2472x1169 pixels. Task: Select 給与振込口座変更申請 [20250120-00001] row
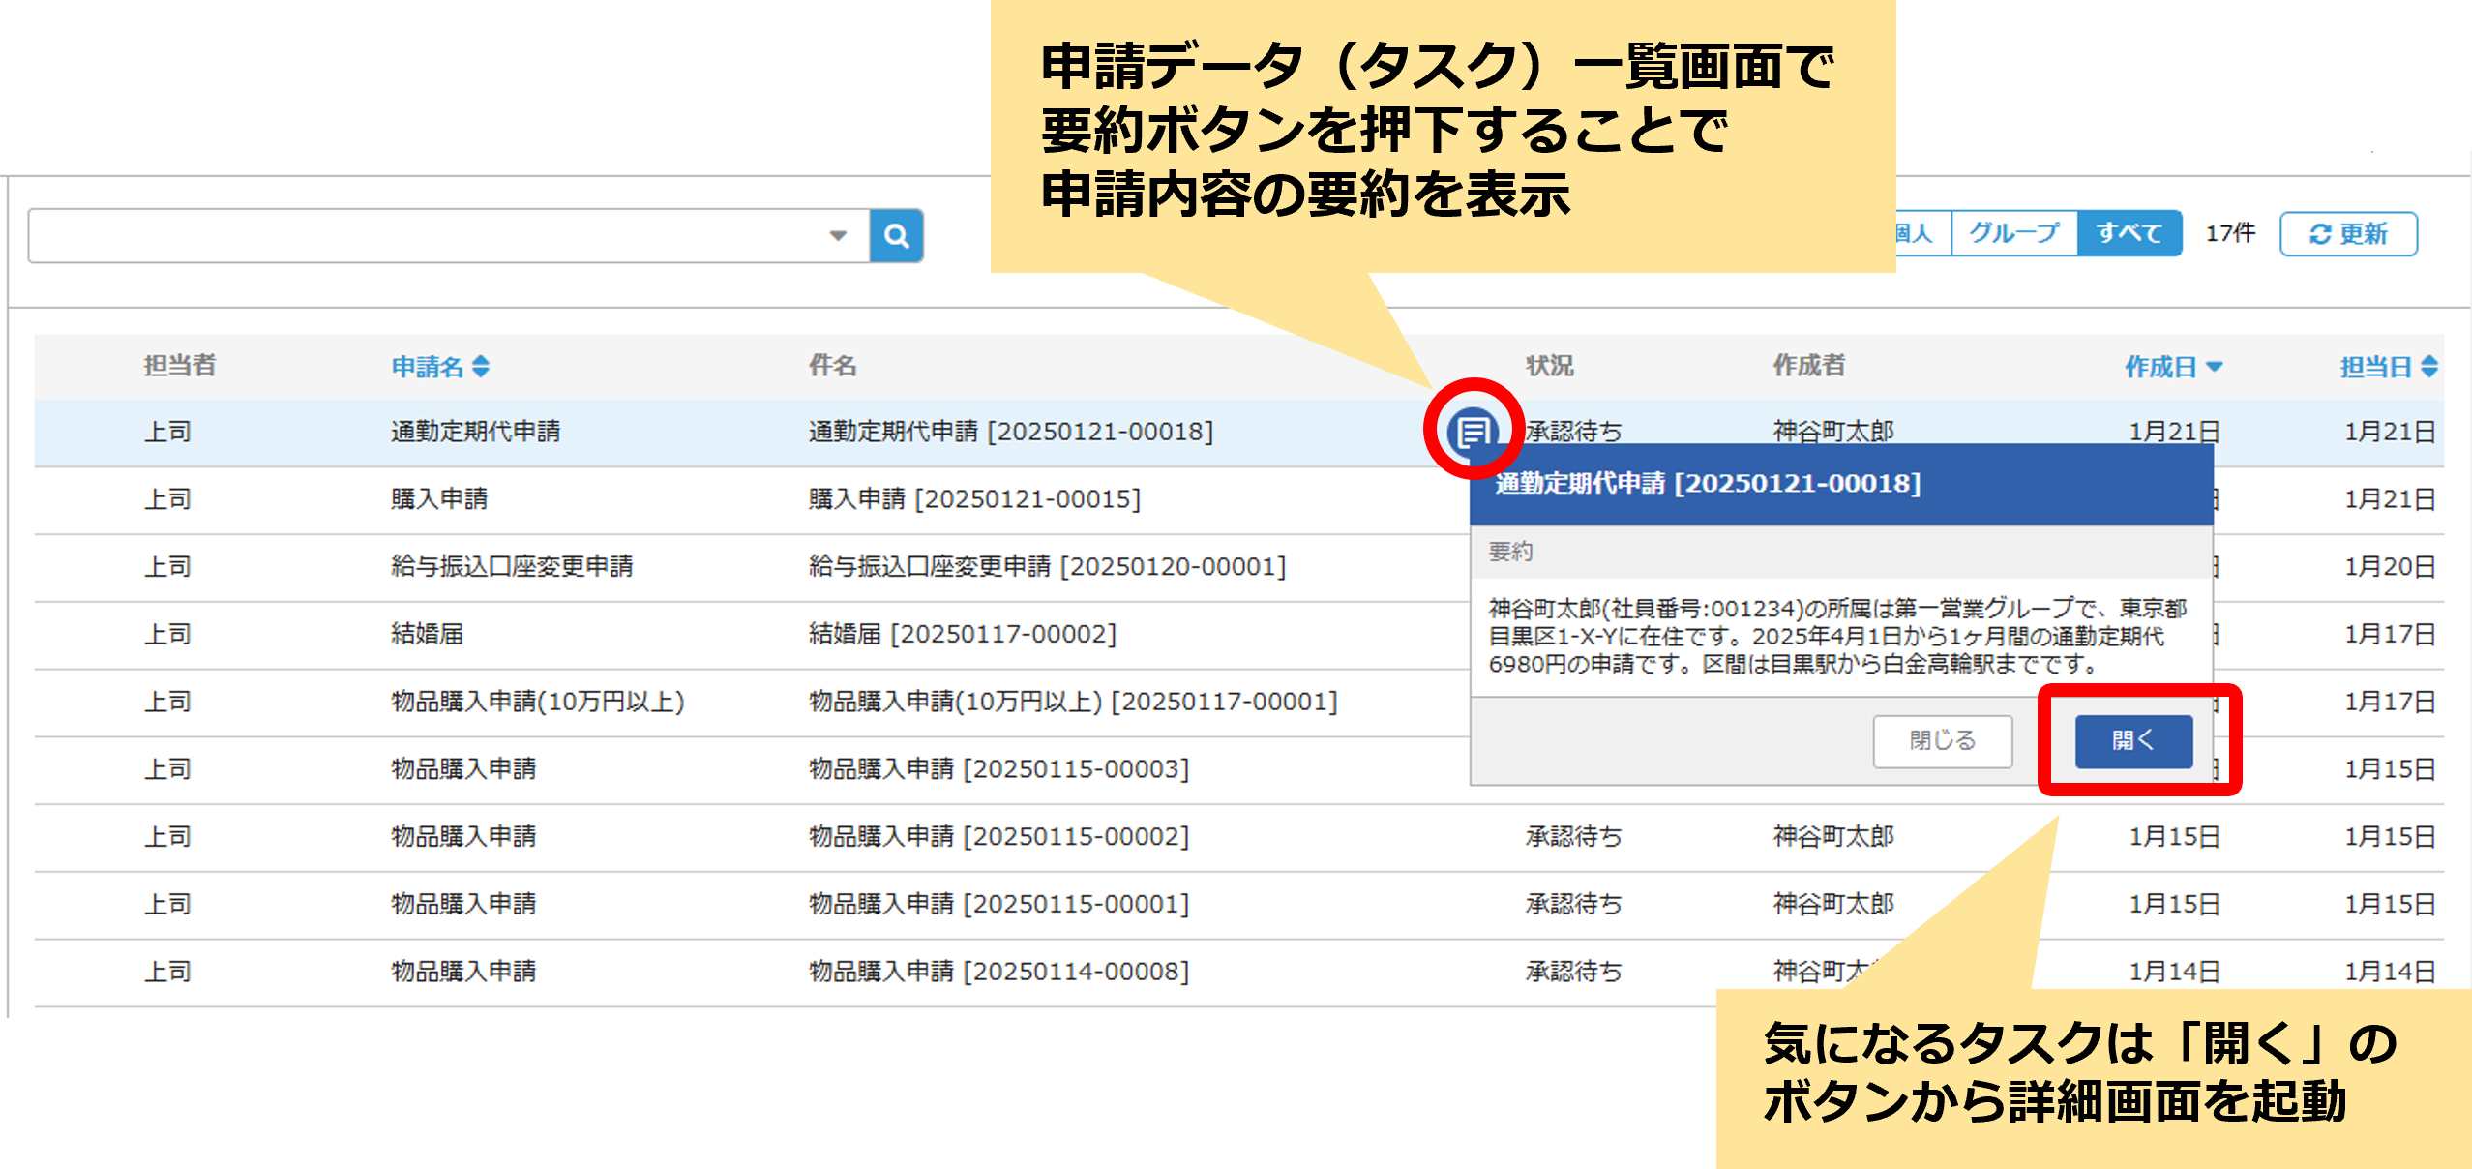pyautogui.click(x=1239, y=567)
